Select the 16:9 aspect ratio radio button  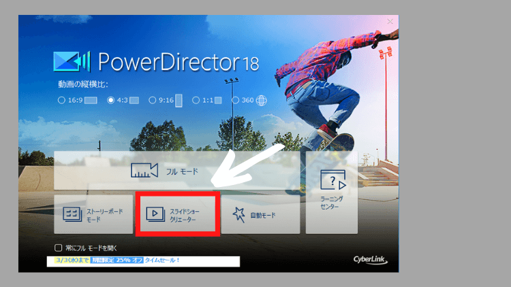tap(61, 100)
